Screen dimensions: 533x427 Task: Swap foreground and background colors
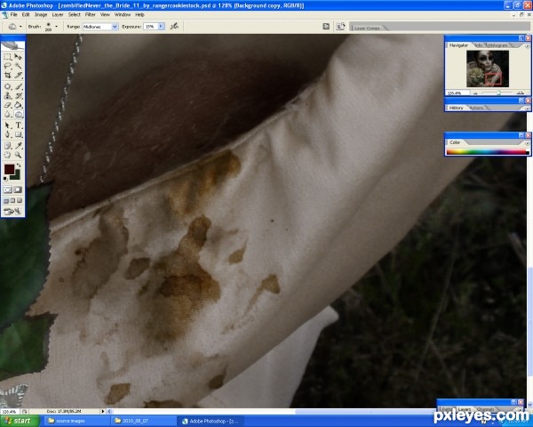pos(19,165)
